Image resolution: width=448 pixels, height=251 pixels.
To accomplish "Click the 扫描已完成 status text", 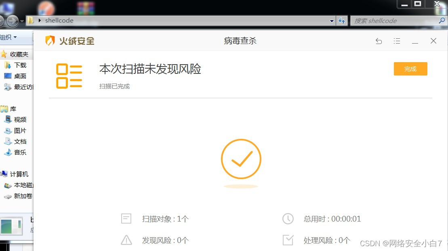I will pos(114,86).
